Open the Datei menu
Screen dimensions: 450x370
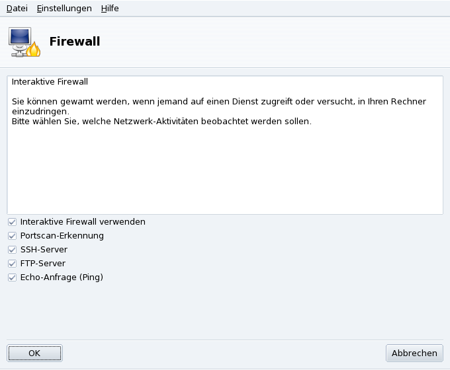(x=17, y=9)
